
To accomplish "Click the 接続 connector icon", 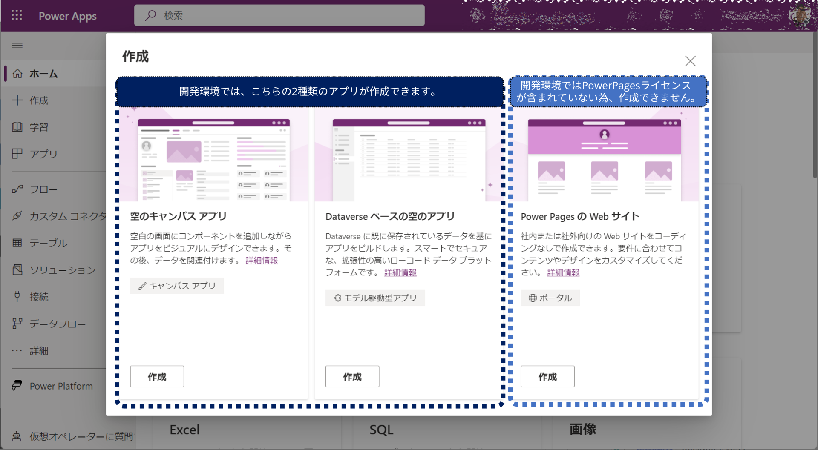I will [x=17, y=296].
